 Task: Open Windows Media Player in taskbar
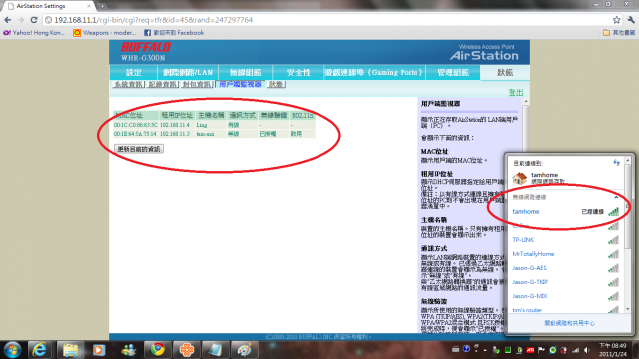[x=99, y=350]
